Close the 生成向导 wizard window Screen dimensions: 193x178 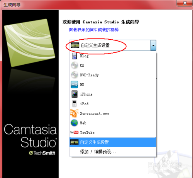tap(185, 3)
